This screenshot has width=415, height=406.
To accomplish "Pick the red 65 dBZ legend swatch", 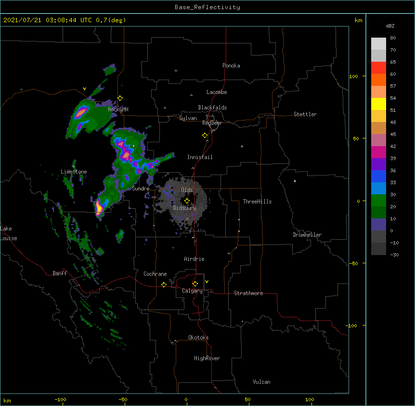I will point(378,68).
